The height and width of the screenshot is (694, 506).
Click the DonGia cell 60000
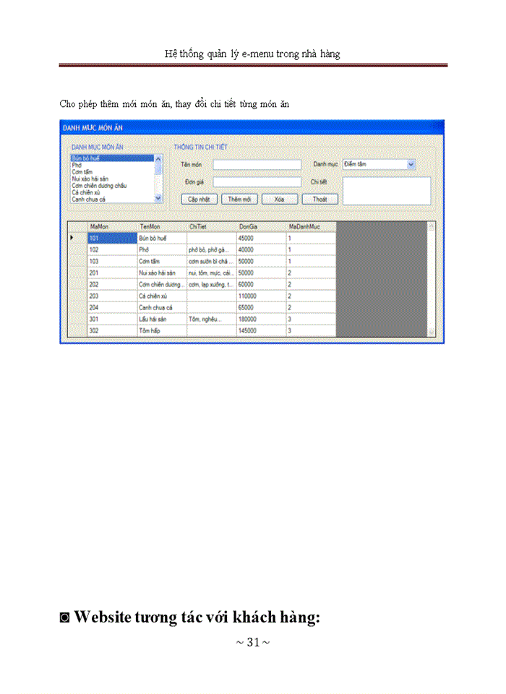pos(261,284)
